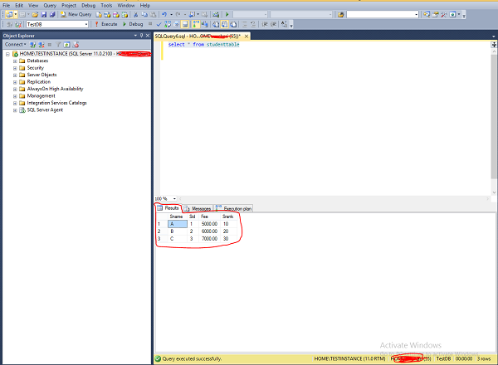Click the Auto Hide pin in Object Explorer
Viewport: 498px width, 365px height.
click(x=142, y=36)
